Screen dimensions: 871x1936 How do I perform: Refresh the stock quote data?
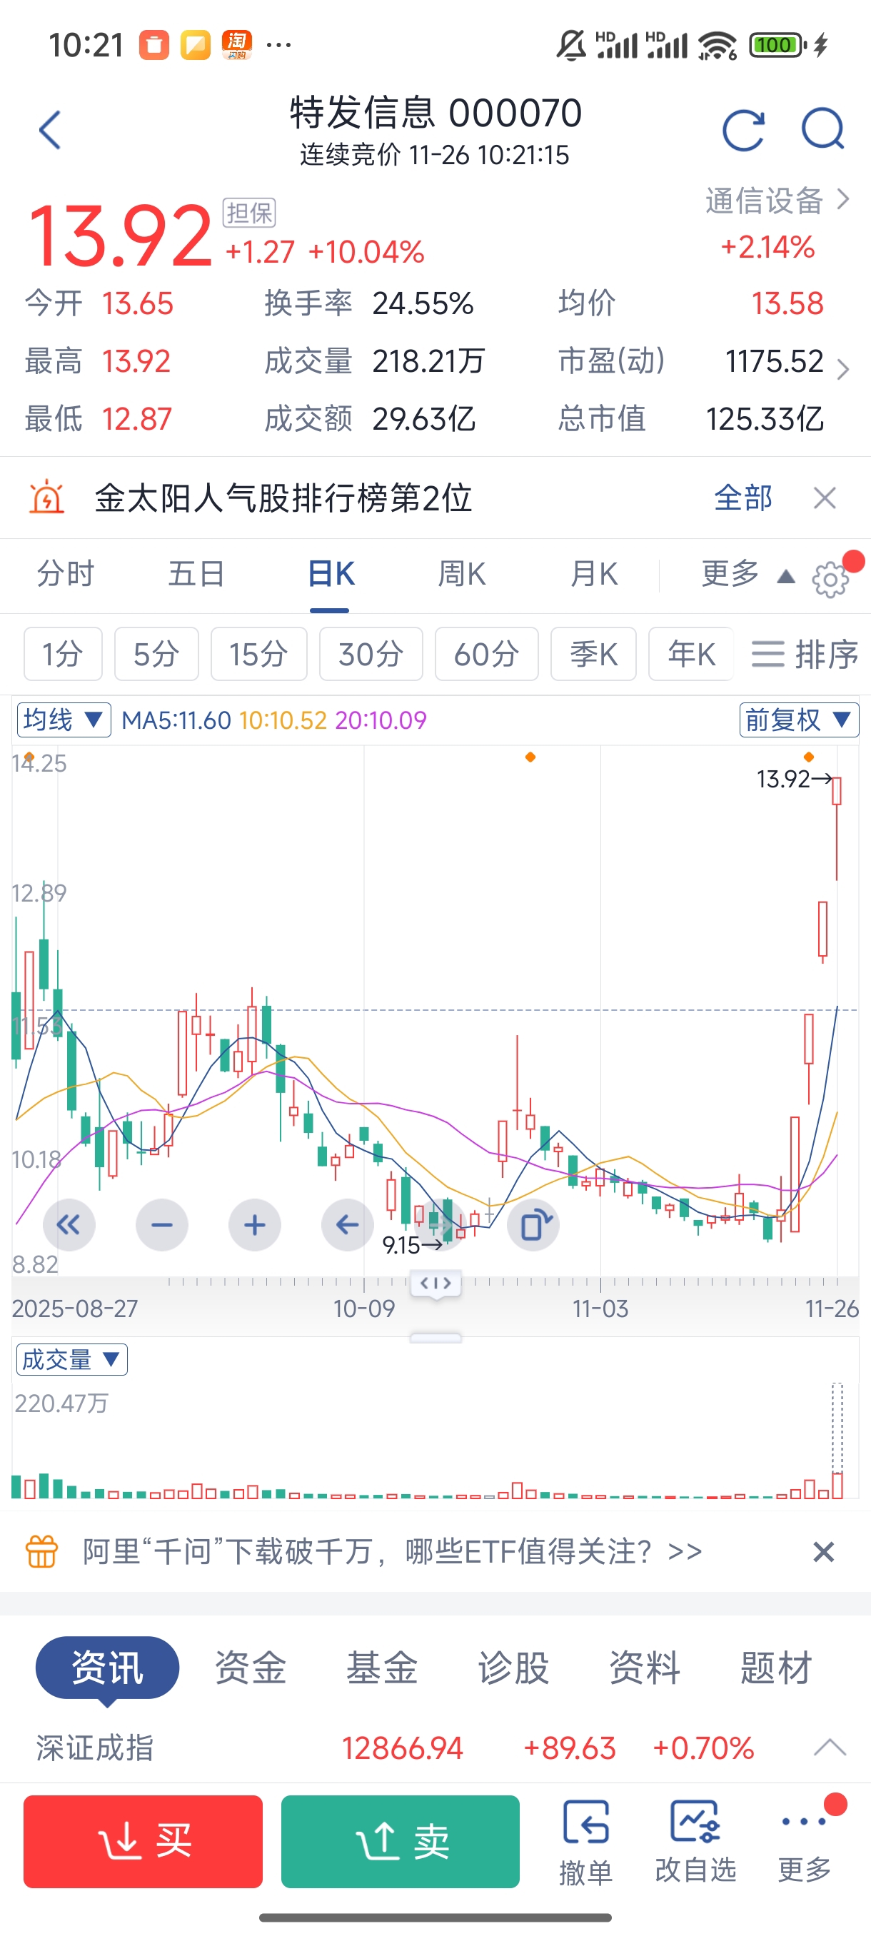point(743,131)
